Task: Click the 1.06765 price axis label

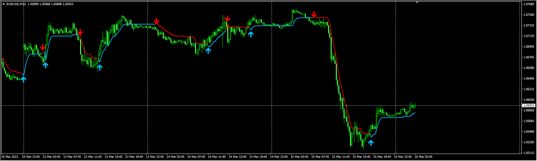Action: click(528, 57)
